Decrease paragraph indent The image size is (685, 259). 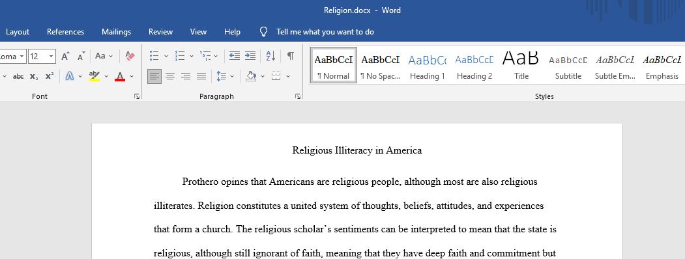235,56
